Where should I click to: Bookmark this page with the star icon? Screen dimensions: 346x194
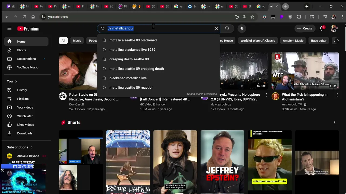point(252,17)
